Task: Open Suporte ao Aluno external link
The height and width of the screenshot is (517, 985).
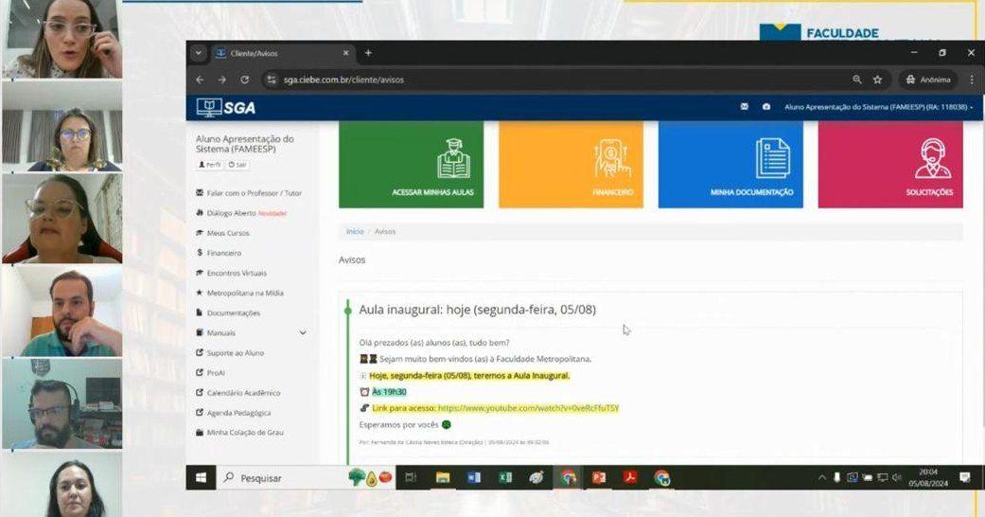Action: tap(230, 353)
